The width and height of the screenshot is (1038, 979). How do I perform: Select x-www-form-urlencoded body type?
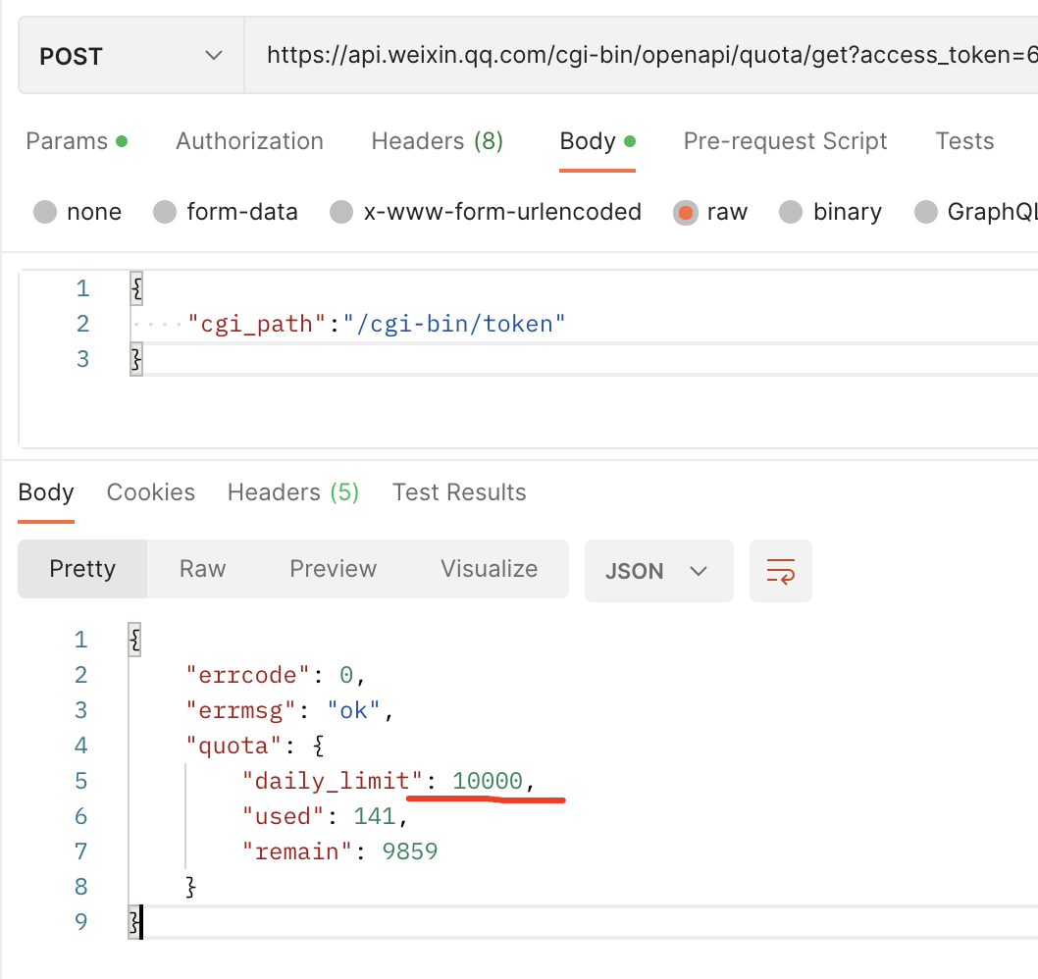coord(341,212)
